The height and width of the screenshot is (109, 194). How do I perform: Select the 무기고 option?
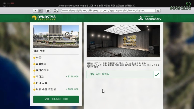tap(40, 77)
